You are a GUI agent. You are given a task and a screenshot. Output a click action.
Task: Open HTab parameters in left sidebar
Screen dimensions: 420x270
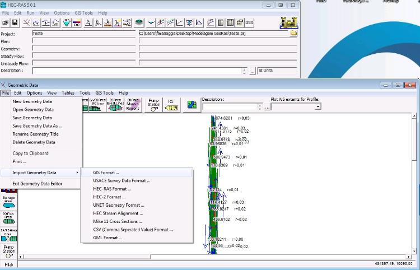[x=9, y=264]
